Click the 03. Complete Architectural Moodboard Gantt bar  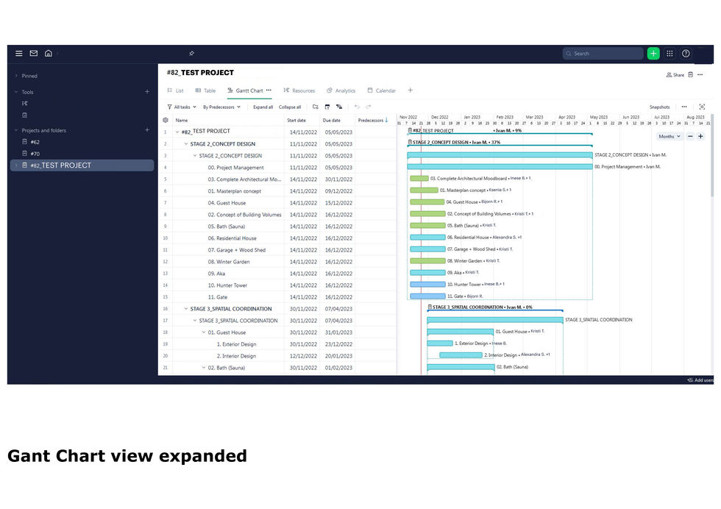point(419,179)
